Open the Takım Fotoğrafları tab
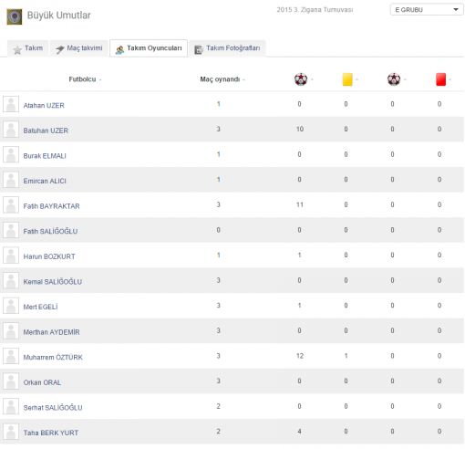465x449 pixels. pos(227,48)
